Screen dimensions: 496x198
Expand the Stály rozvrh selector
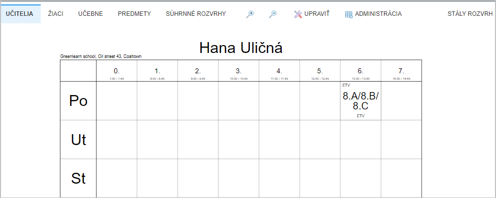point(470,14)
